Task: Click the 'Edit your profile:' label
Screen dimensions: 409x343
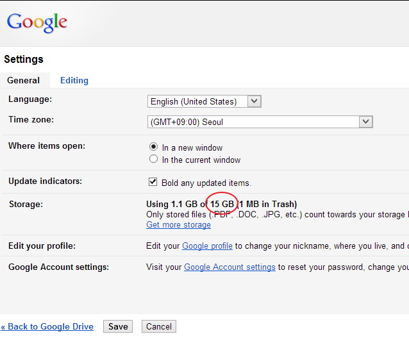Action: click(42, 246)
